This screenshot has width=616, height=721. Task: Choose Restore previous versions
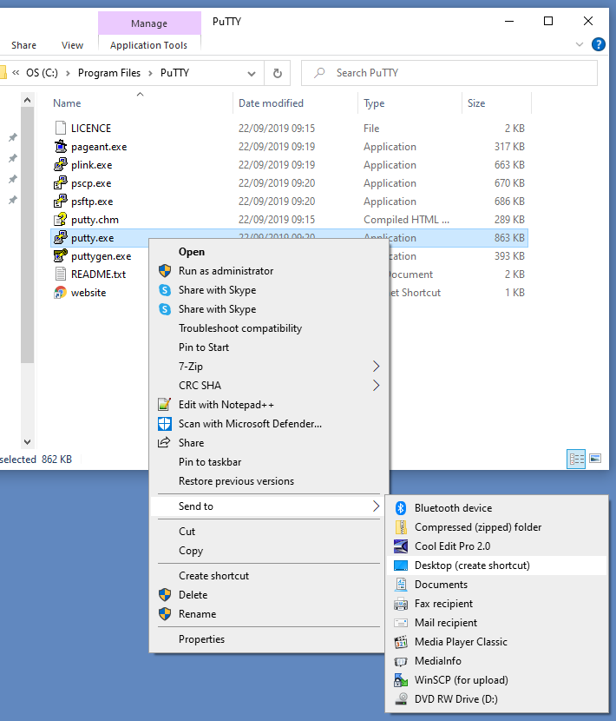(x=270, y=481)
